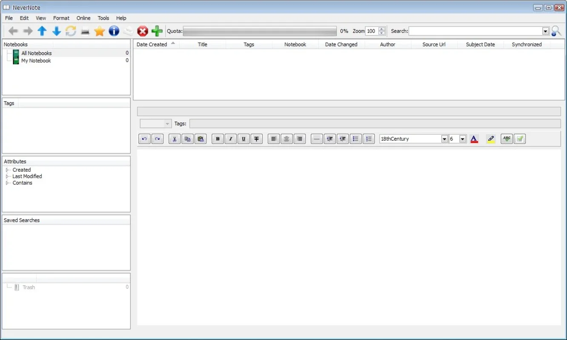Viewport: 567px width, 340px height.
Task: Click the blue info icon
Action: pos(114,31)
